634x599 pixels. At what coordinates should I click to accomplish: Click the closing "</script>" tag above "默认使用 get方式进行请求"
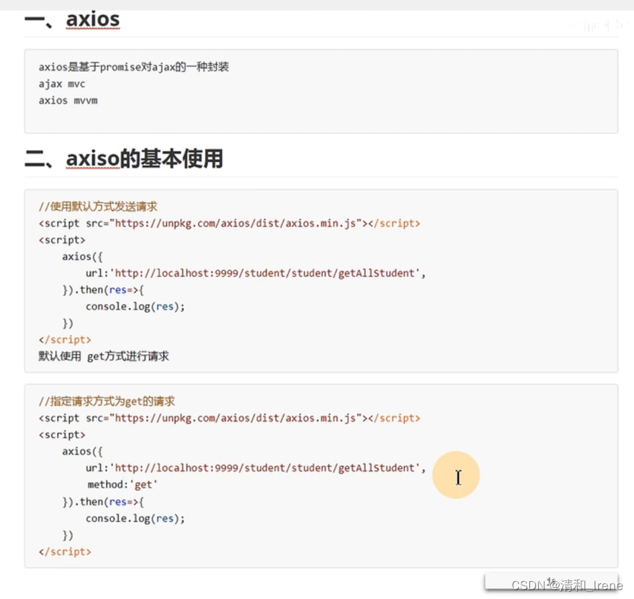pos(65,339)
